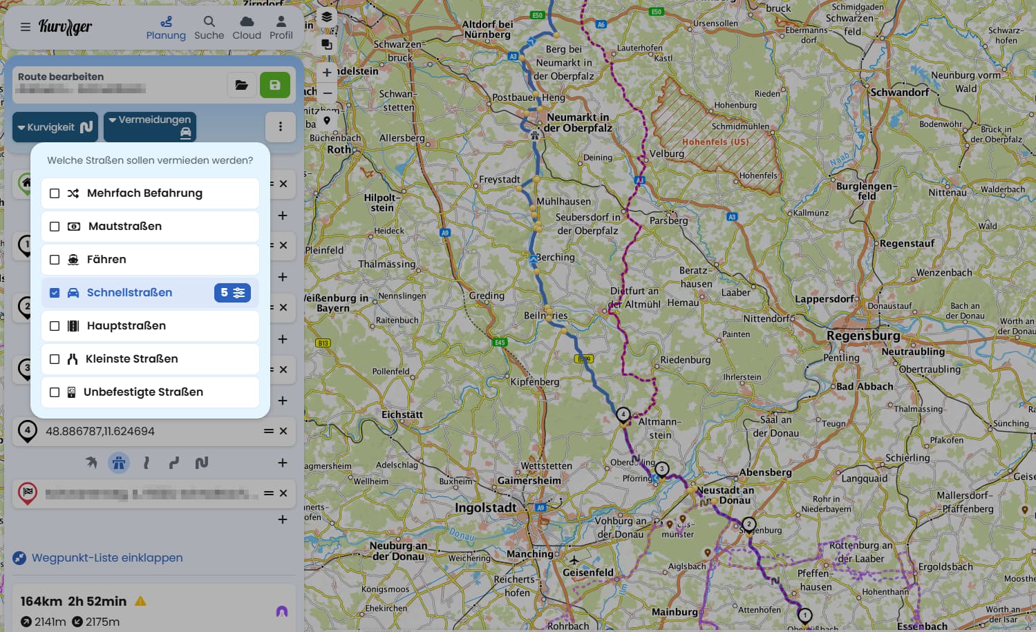
Task: Expand the Kurvigkeit dropdown
Action: (55, 127)
